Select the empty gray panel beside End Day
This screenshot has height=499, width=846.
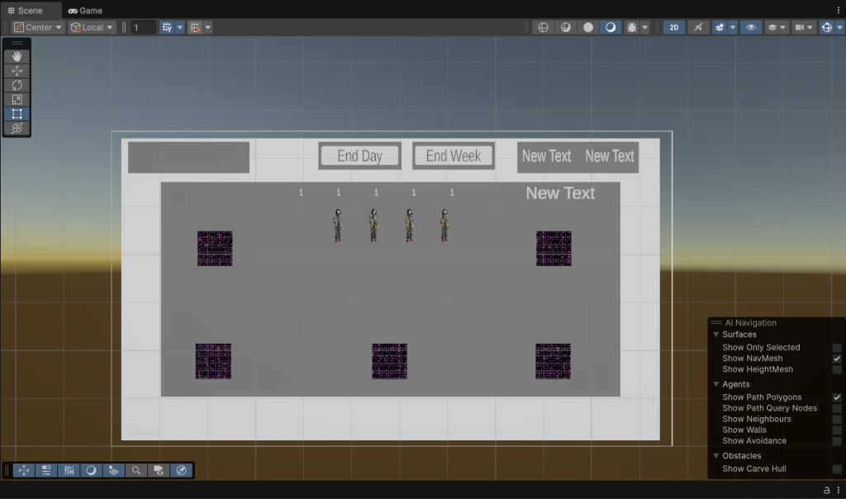tap(189, 158)
